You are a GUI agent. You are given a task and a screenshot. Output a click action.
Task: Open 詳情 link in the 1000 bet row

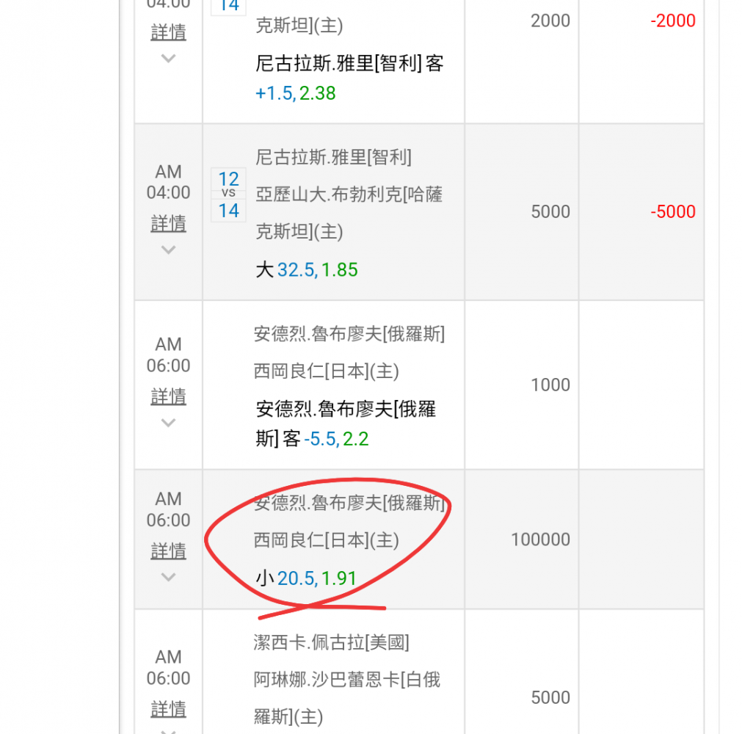(168, 396)
